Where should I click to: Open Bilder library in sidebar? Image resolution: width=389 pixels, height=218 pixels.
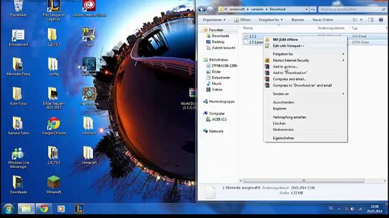213,71
